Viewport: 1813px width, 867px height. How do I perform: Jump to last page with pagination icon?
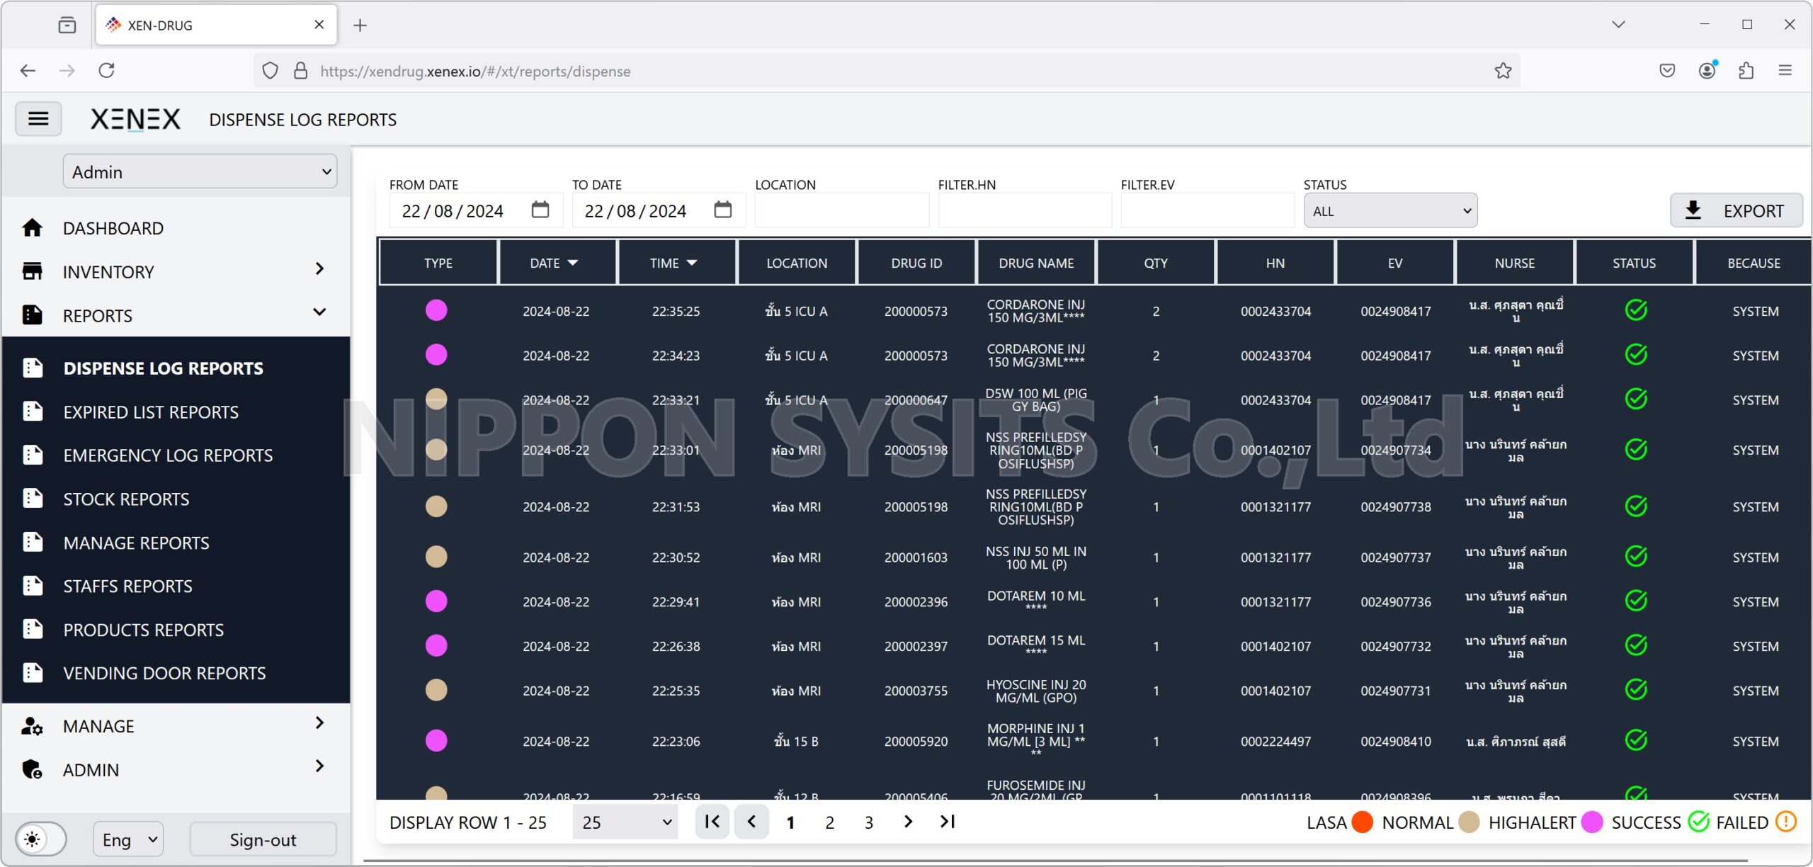948,822
